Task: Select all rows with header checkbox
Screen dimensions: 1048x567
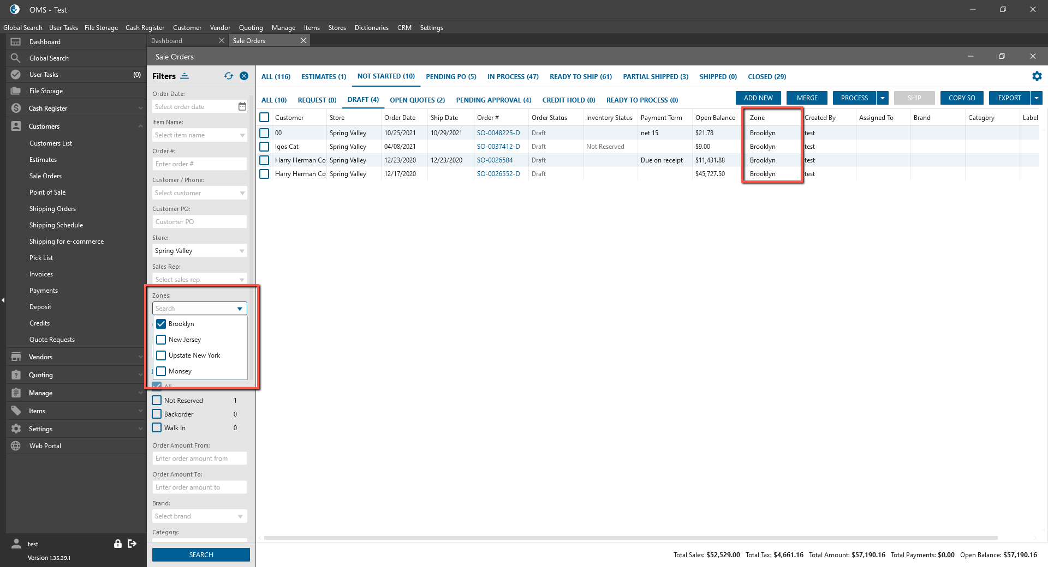Action: click(x=264, y=117)
